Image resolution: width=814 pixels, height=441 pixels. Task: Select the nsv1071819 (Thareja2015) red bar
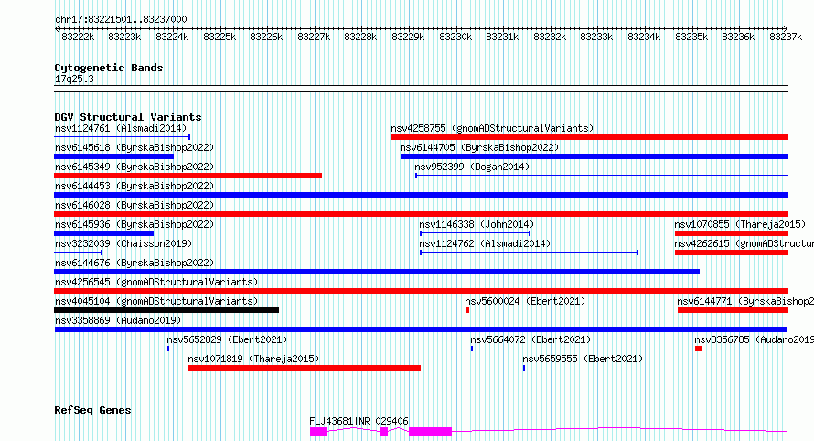point(305,368)
